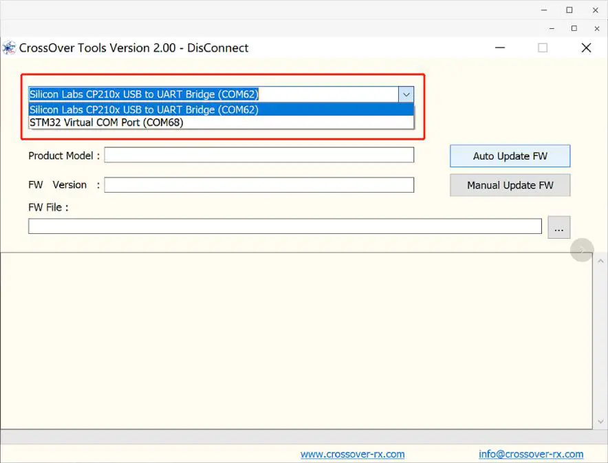Click the FW File path field

(285, 226)
